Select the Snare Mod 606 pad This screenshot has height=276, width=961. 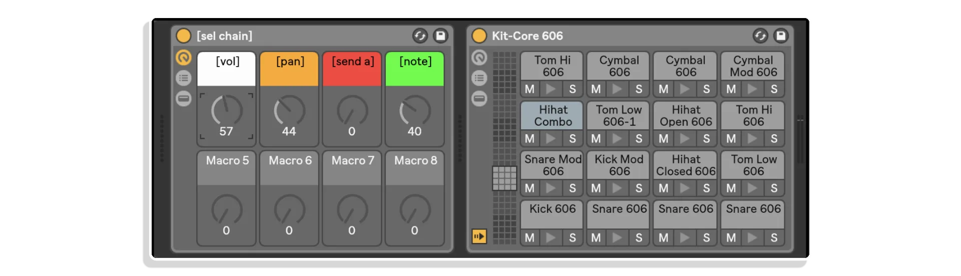tap(552, 165)
